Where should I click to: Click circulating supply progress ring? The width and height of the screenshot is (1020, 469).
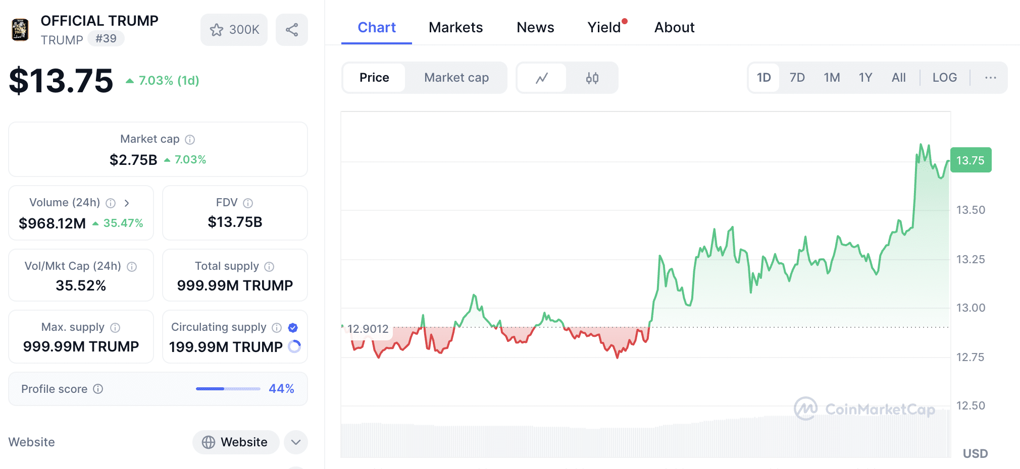294,346
